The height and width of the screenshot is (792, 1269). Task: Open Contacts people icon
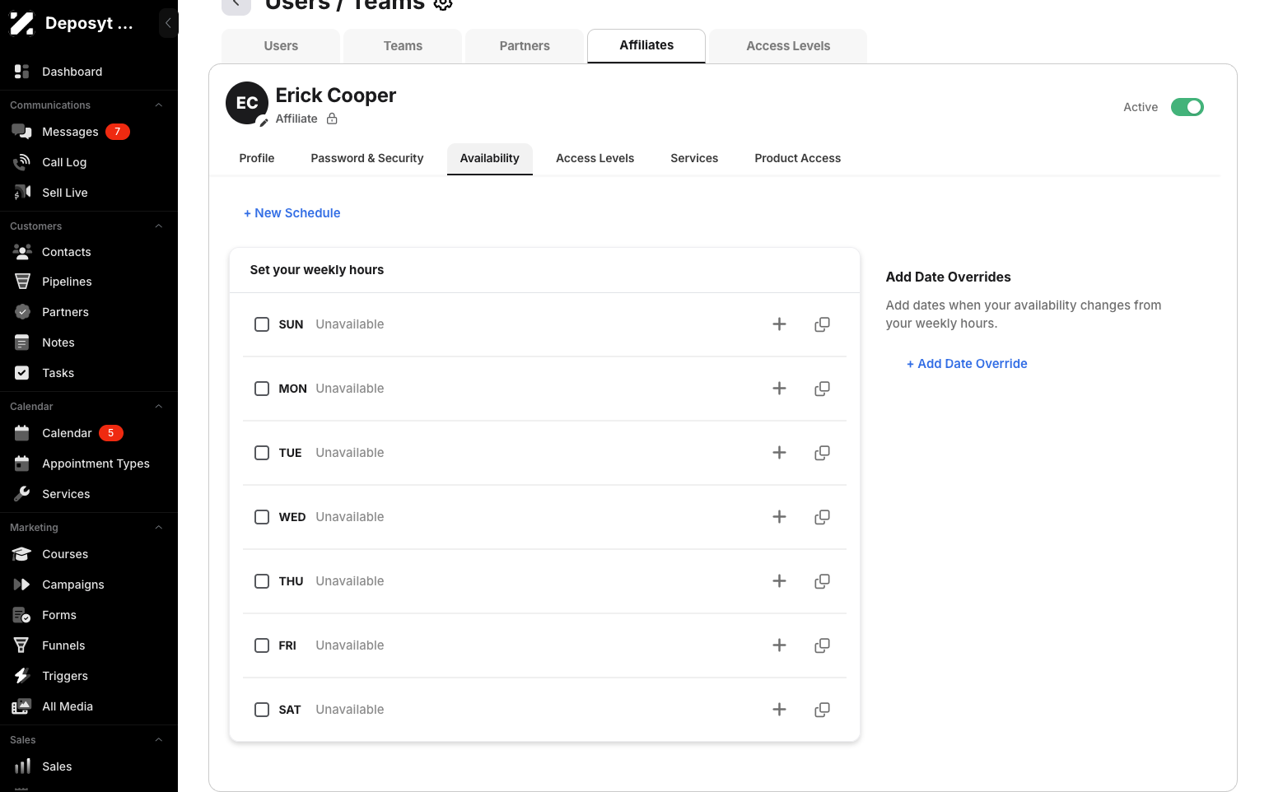point(22,252)
